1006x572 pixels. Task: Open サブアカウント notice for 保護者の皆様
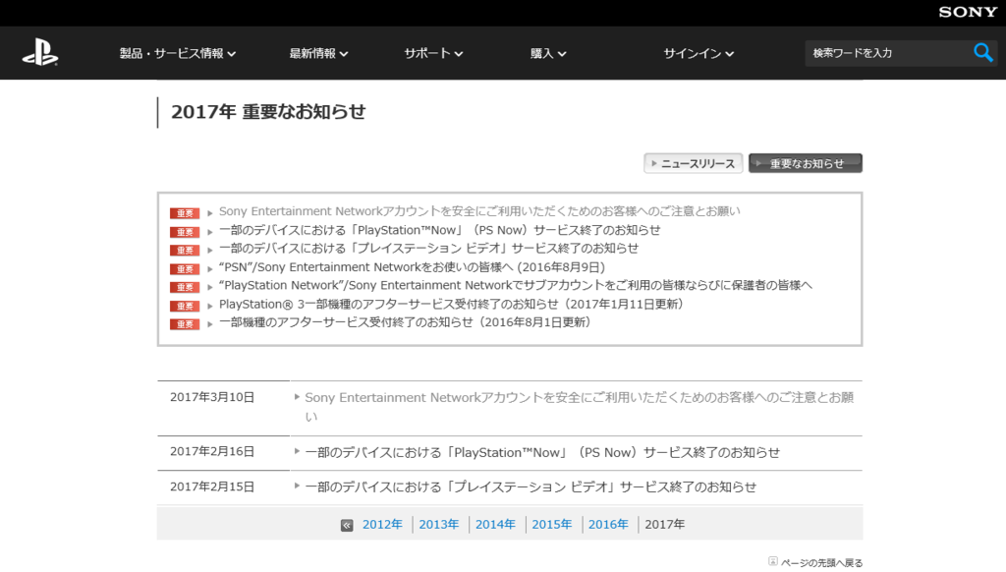click(x=515, y=285)
